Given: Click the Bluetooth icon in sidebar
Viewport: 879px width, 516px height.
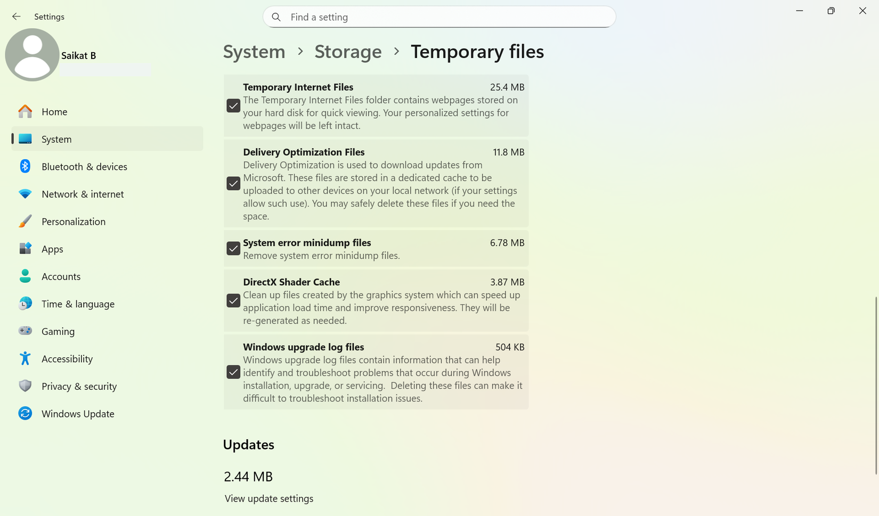Looking at the screenshot, I should (25, 166).
